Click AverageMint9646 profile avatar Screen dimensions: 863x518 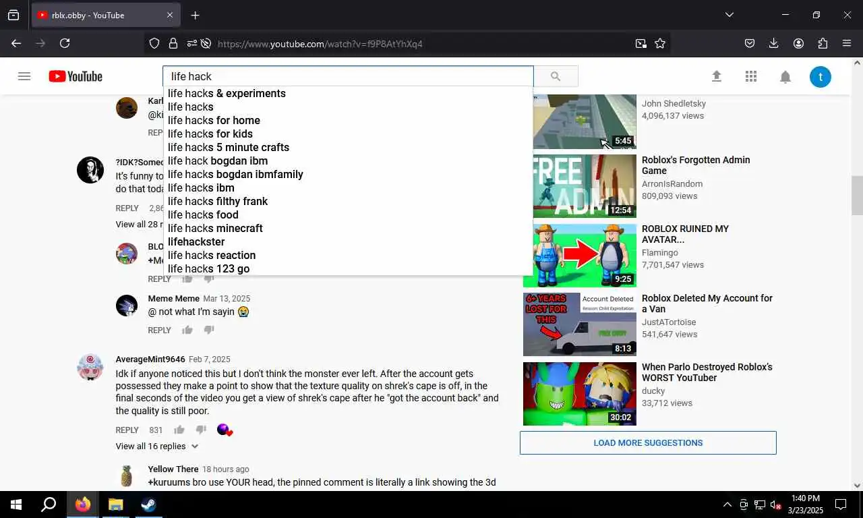tap(90, 367)
